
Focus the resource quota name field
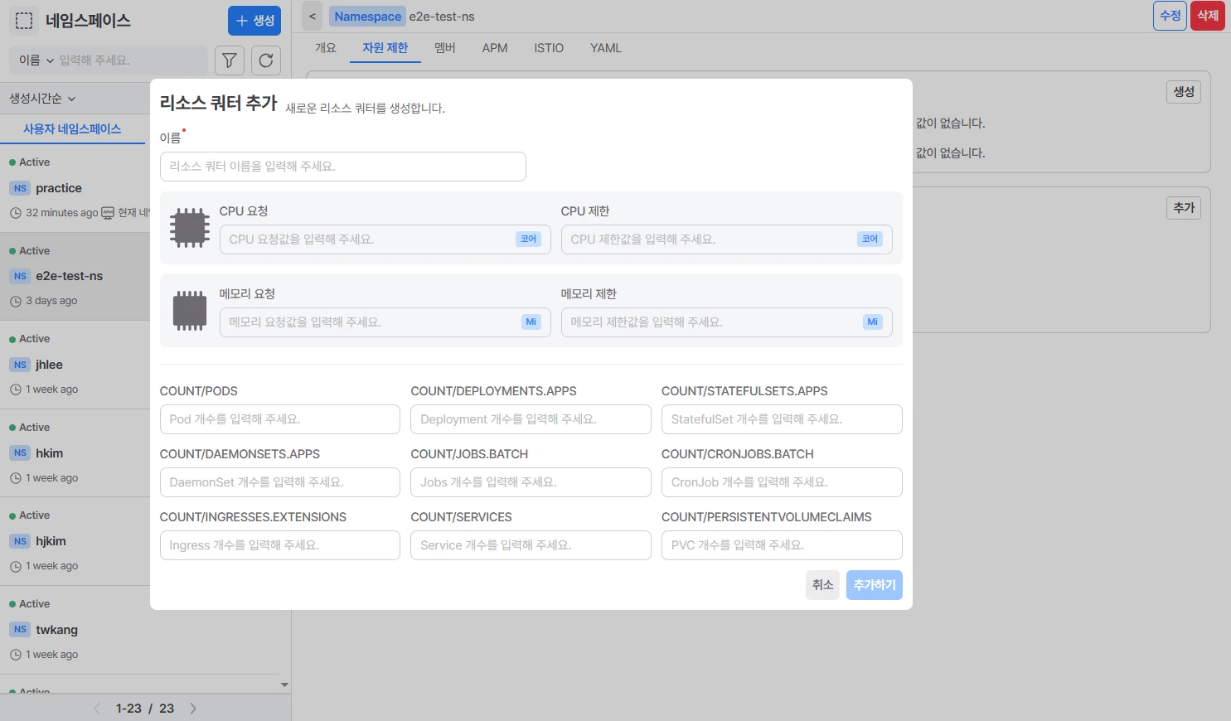(343, 167)
